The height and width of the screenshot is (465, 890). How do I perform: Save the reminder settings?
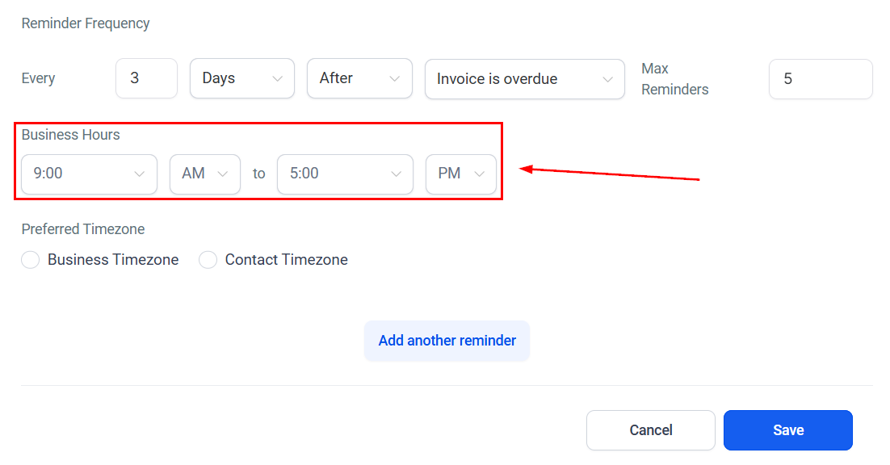(787, 430)
